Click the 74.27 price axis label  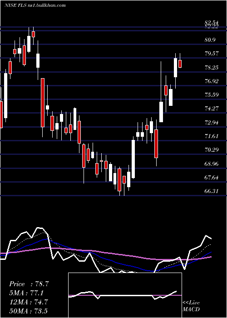(212, 109)
